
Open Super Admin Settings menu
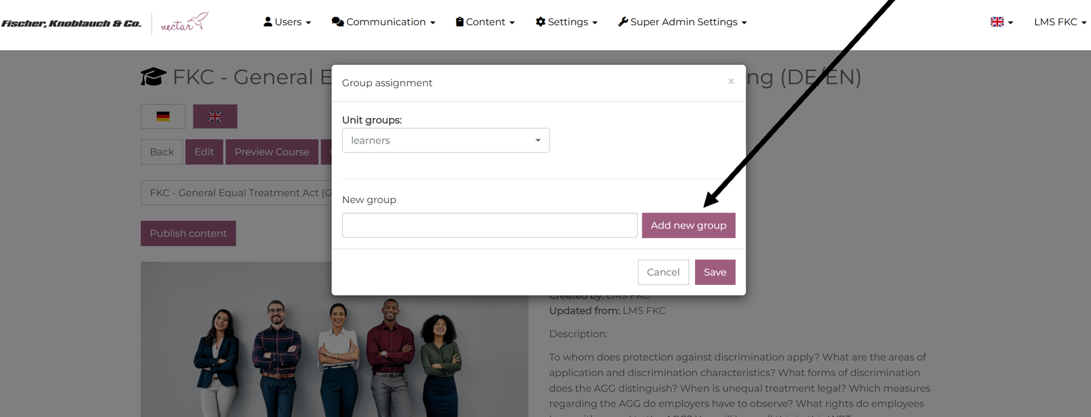(682, 22)
